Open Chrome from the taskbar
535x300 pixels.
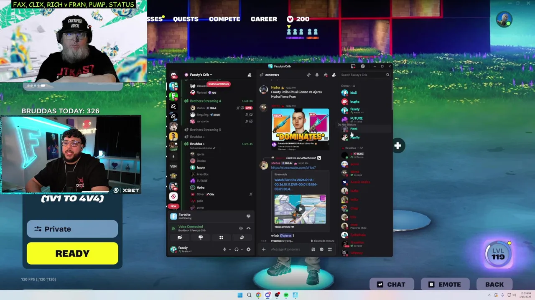pyautogui.click(x=258, y=295)
